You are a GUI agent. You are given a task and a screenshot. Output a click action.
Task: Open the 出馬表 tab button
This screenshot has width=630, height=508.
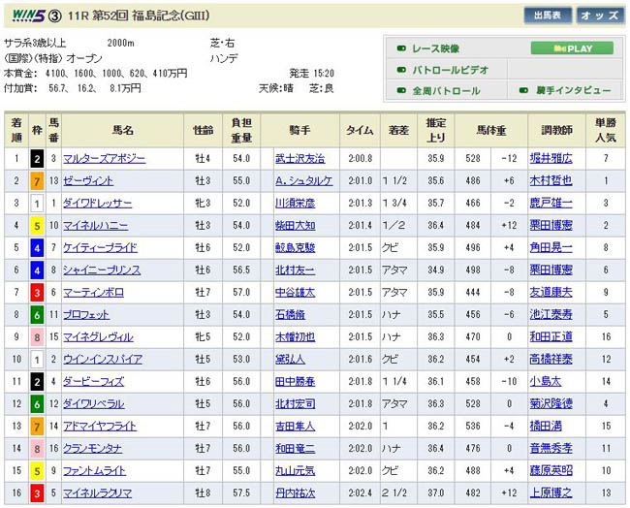click(x=550, y=16)
